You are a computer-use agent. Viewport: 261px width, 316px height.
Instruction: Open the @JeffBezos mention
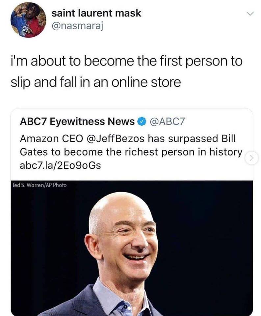116,139
